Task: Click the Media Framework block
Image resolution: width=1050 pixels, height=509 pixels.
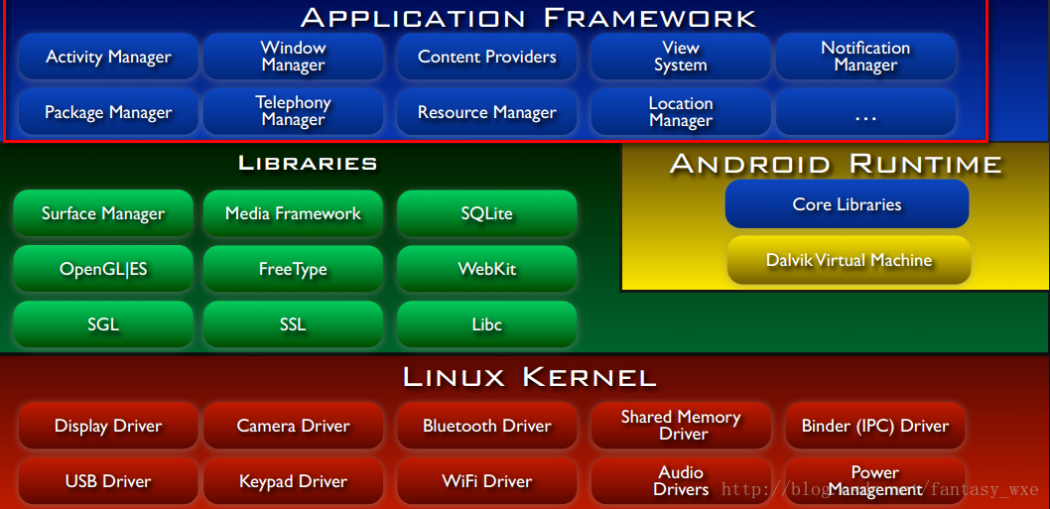Action: tap(294, 213)
